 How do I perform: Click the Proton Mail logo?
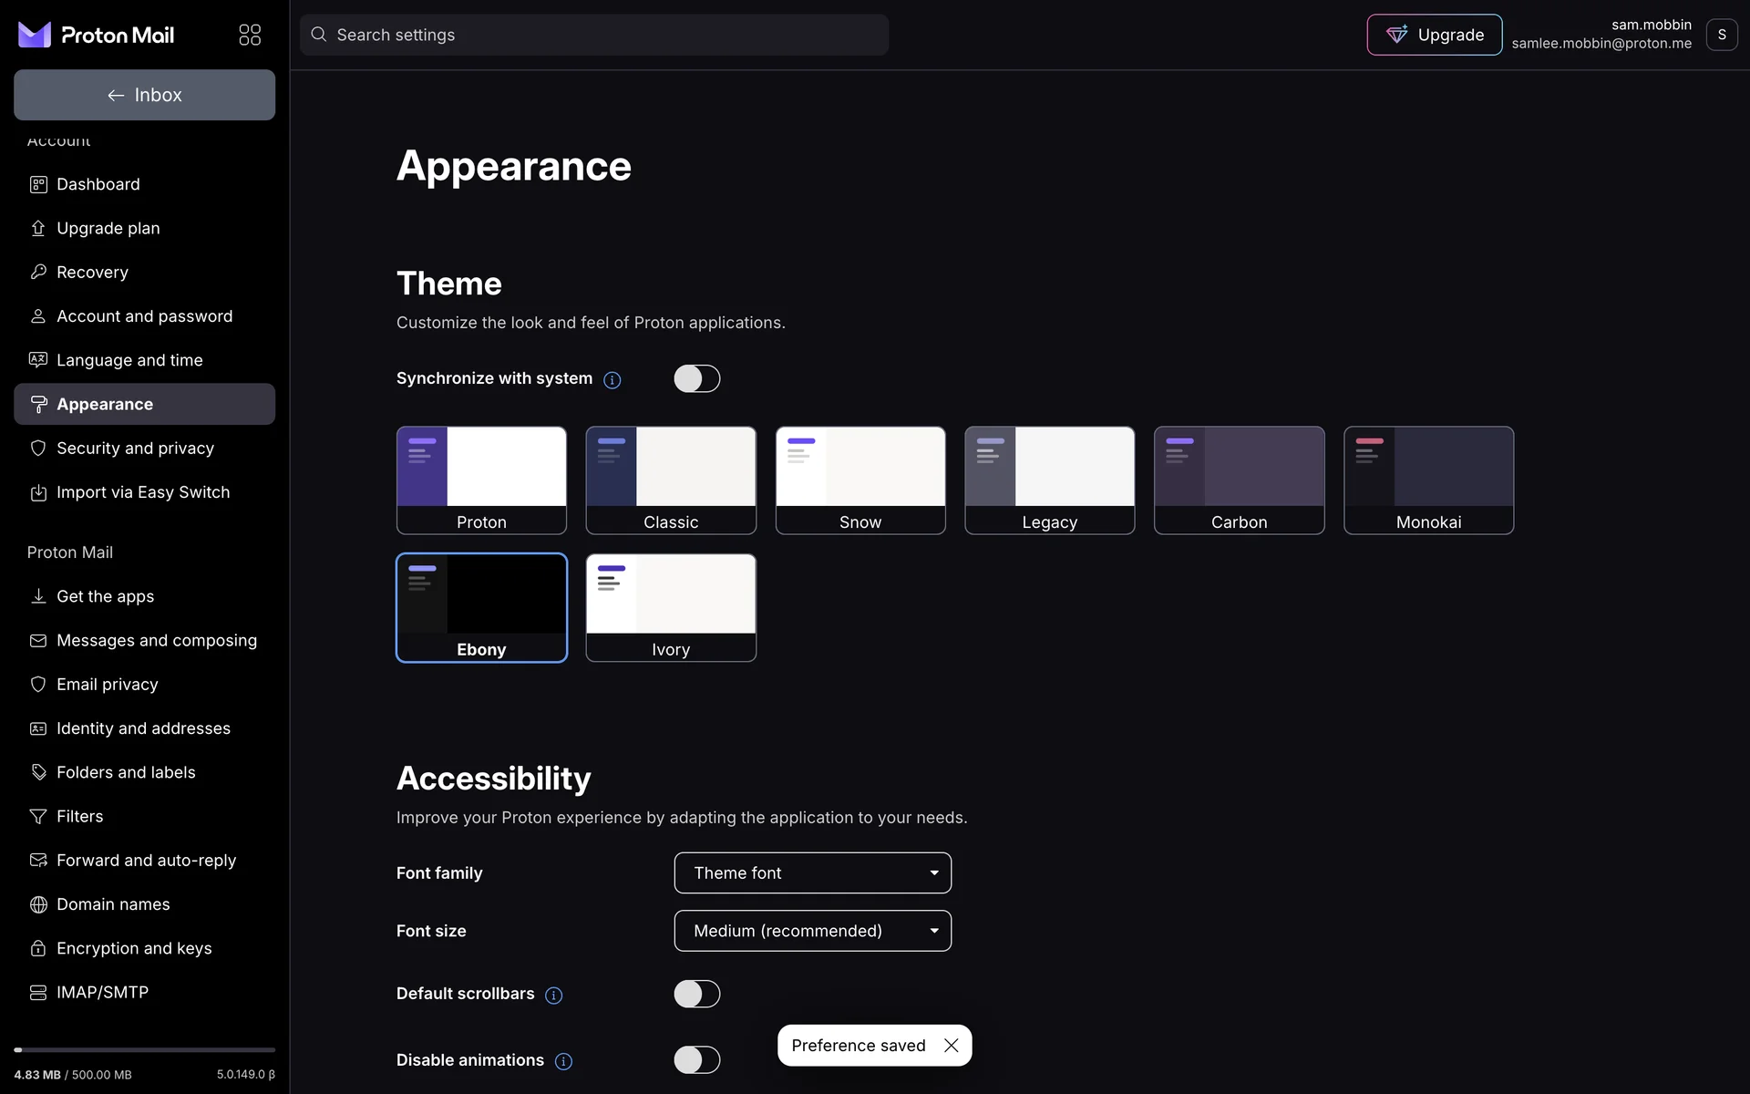96,35
